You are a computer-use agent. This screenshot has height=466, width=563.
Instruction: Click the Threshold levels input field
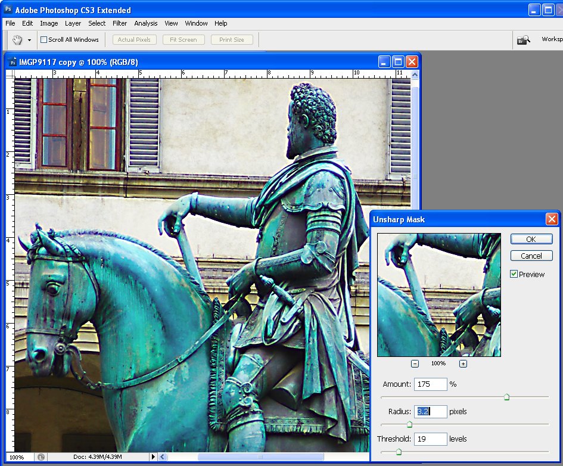pyautogui.click(x=431, y=439)
